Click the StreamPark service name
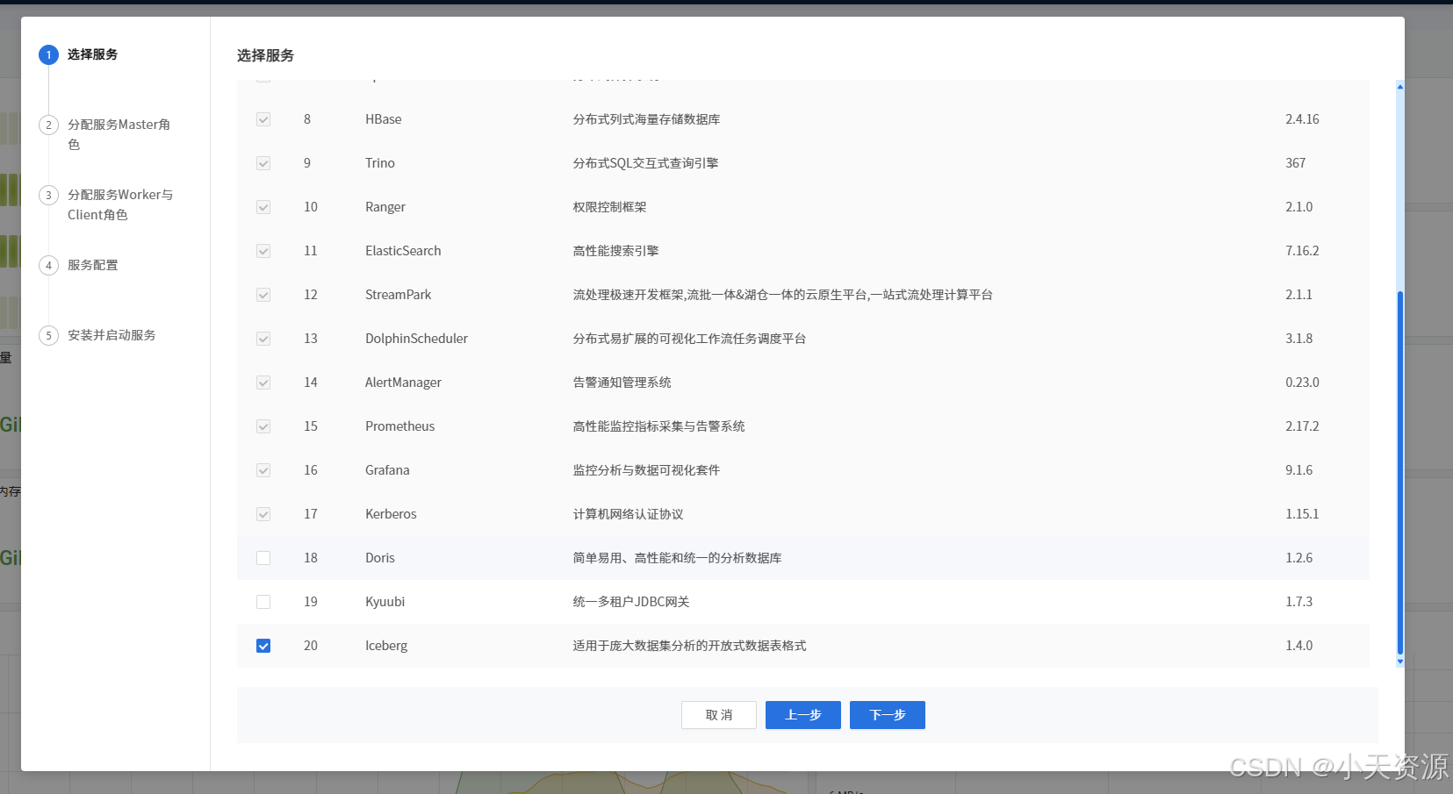 (x=399, y=295)
